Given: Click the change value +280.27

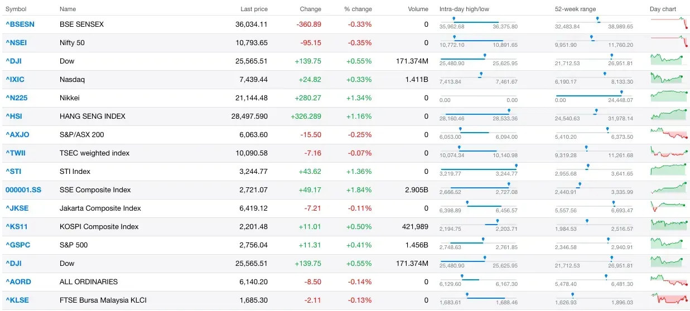Looking at the screenshot, I should [x=308, y=98].
